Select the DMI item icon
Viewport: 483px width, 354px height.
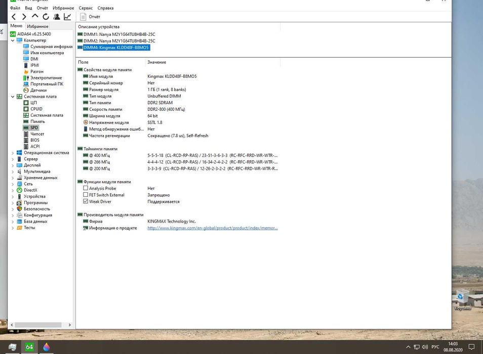click(26, 59)
